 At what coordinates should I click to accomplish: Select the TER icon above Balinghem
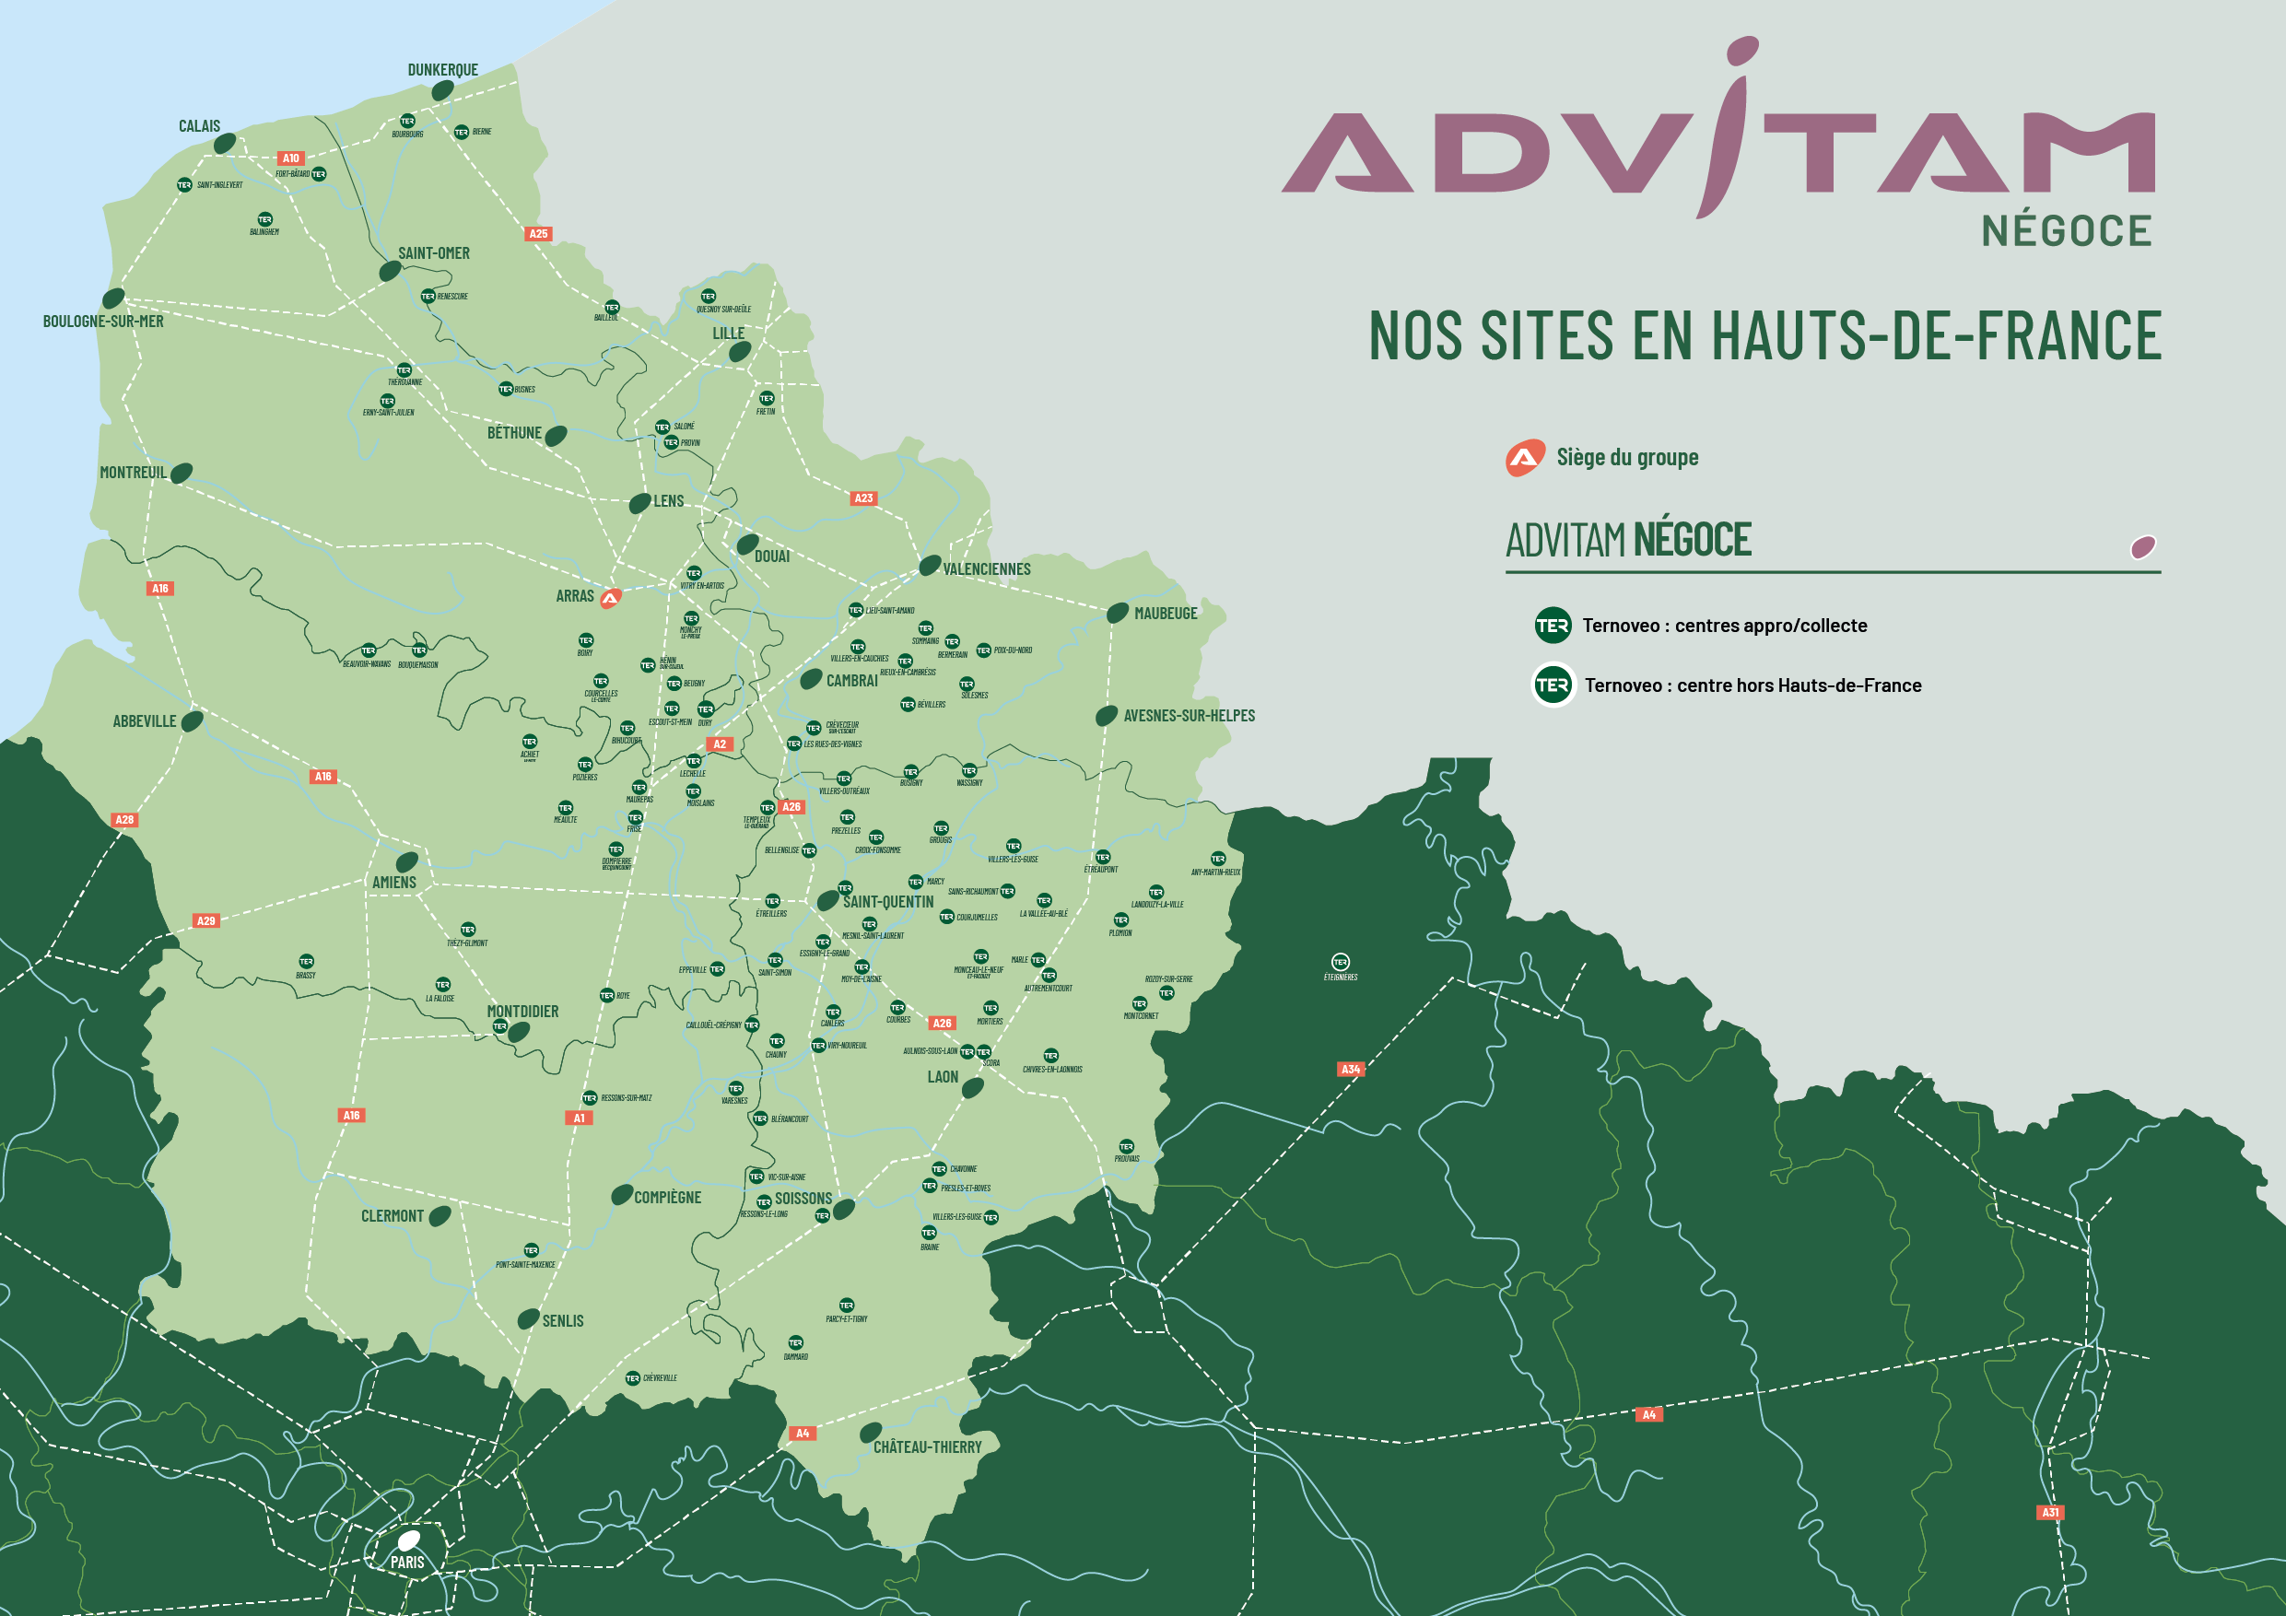click(x=264, y=219)
